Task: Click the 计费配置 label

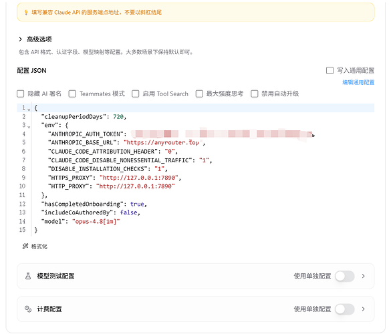Action: 49,309
